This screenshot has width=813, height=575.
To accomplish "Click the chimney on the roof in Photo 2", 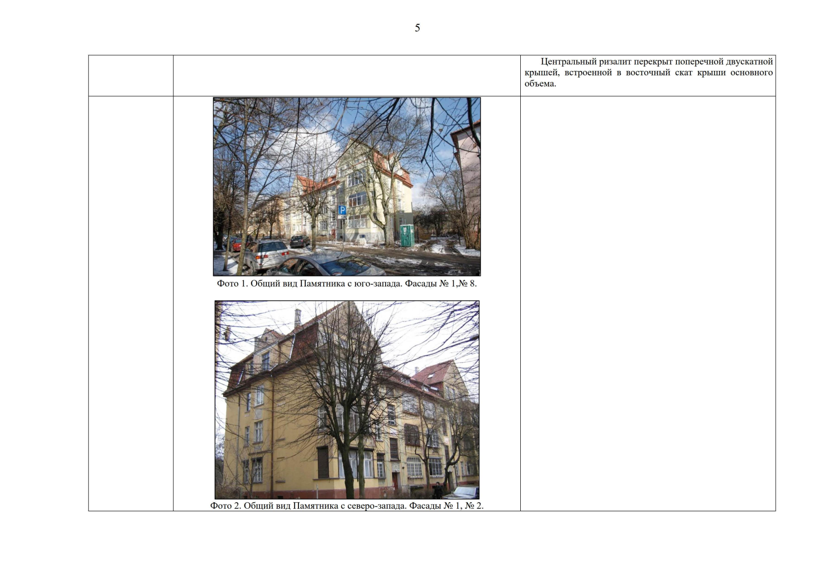I will coord(298,317).
